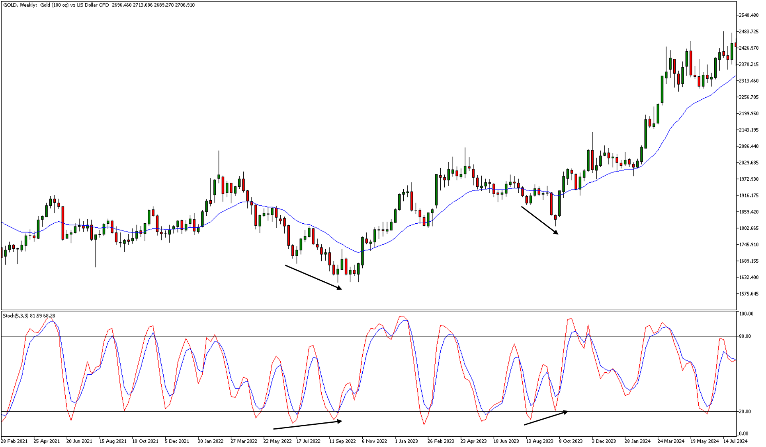Click the 18 Jun 2023 time axis label
The height and width of the screenshot is (447, 766).
tap(506, 441)
